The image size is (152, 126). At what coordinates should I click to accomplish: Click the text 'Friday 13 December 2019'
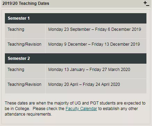[x=116, y=44]
